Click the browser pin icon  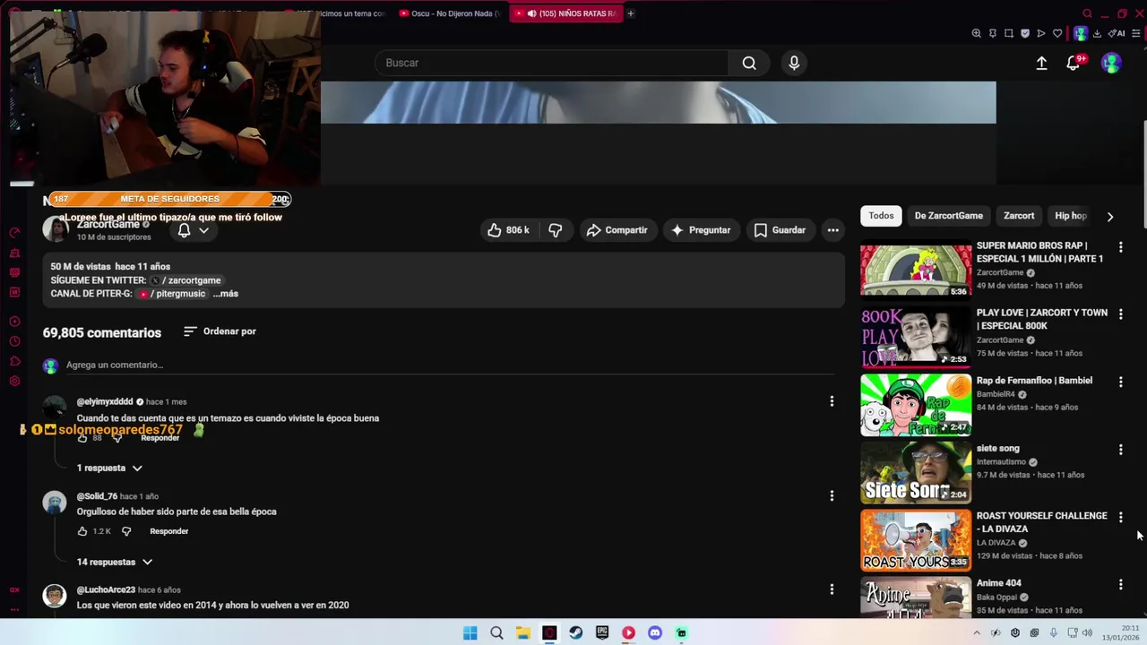(993, 33)
